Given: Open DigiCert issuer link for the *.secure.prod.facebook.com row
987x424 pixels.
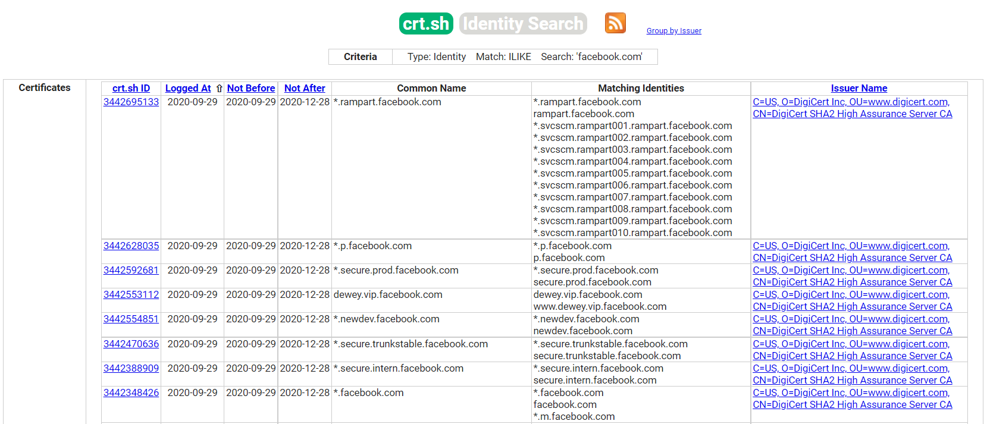Looking at the screenshot, I should pos(853,276).
